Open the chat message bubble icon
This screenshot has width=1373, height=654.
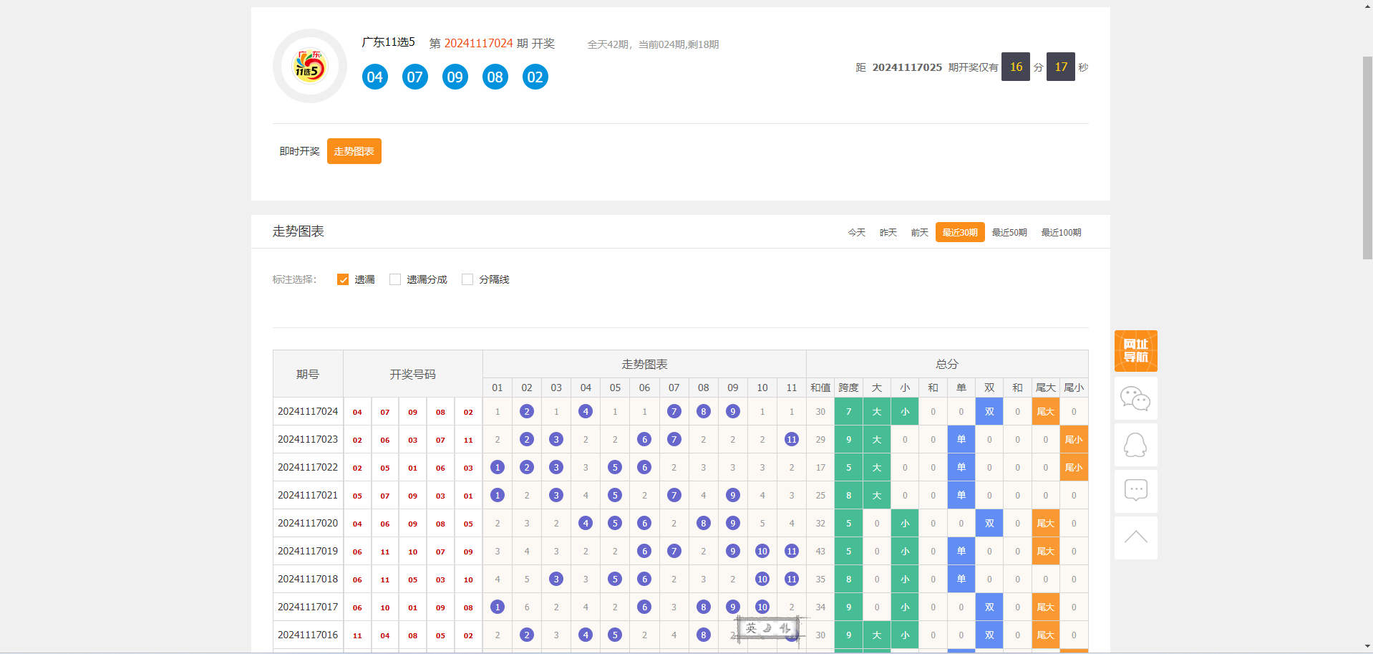click(1135, 491)
